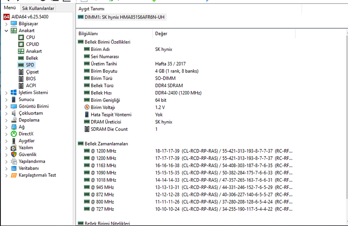This screenshot has height=226, width=348.
Task: Select the @ 945 MHz timing row
Action: coord(188,187)
